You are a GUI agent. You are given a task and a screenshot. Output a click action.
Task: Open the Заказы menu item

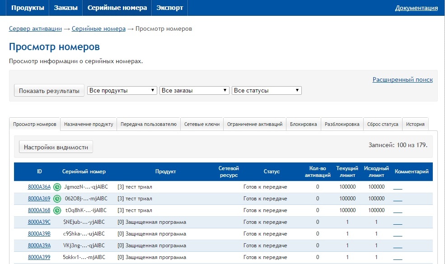coord(66,8)
